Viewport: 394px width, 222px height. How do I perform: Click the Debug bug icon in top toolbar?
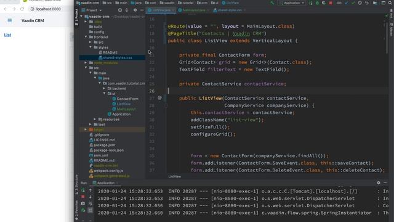[x=318, y=3]
